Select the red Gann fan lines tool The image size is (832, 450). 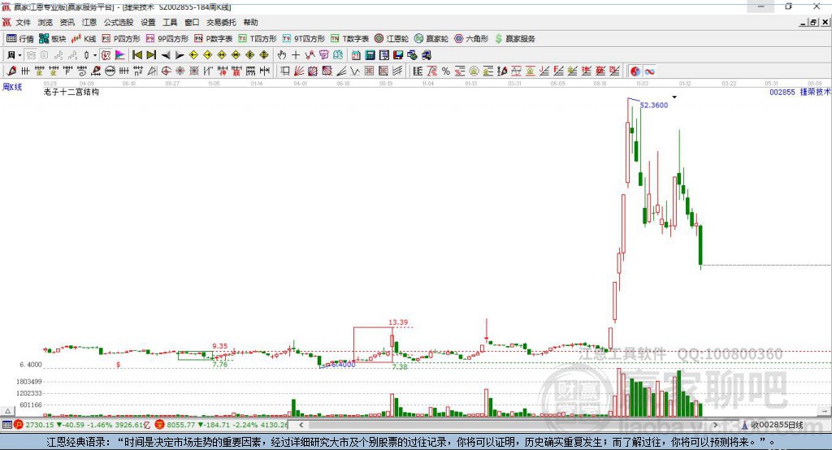(299, 71)
